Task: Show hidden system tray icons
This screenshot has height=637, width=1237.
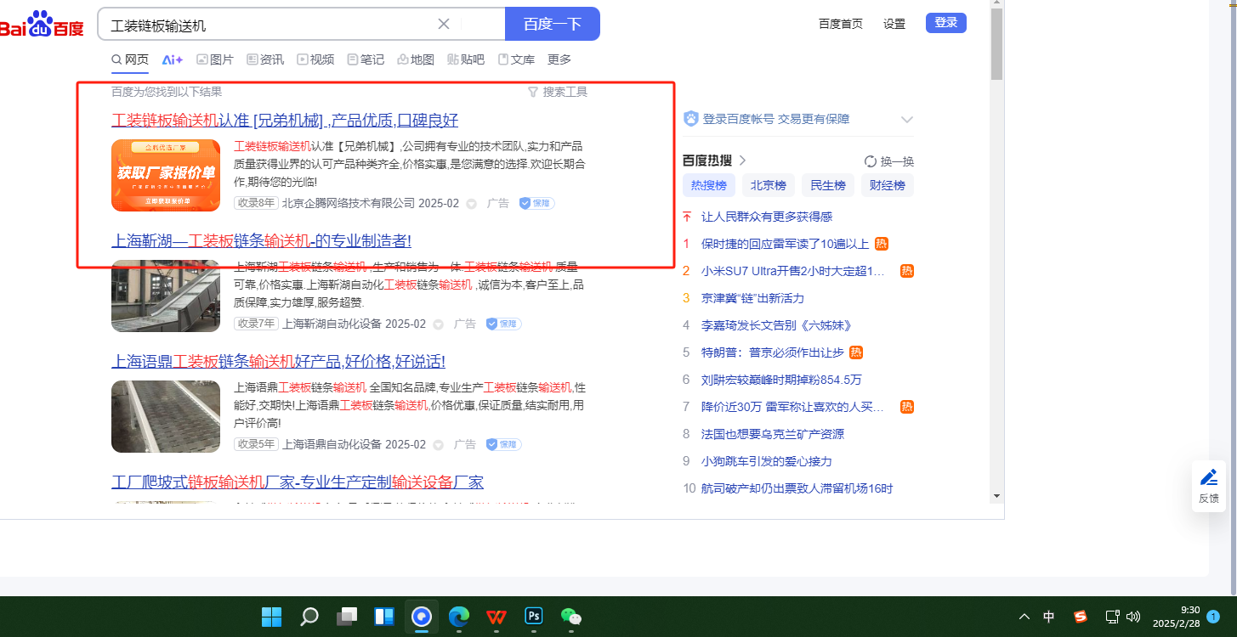Action: [x=1024, y=617]
